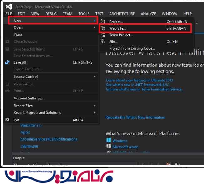204x184 pixels.
Task: Open the Microsoft Azure link text
Action: pyautogui.click(x=125, y=147)
